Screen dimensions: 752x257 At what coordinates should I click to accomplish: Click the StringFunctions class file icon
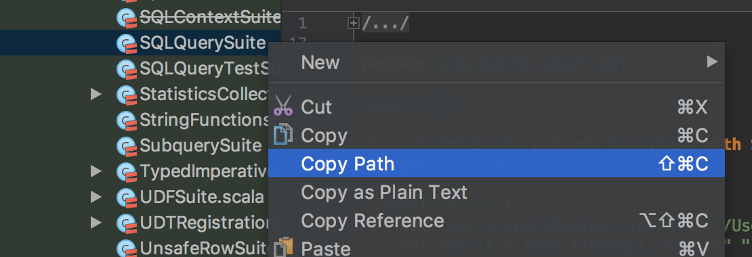[x=127, y=120]
